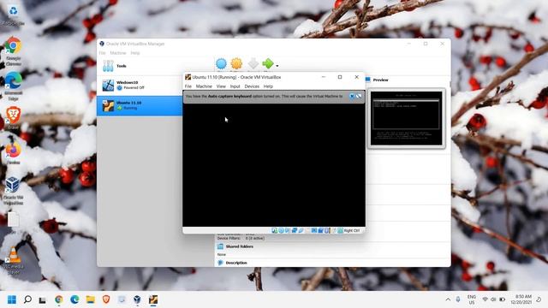Click the green Show arrow toolbar icon
This screenshot has width=548, height=308.
(268, 63)
